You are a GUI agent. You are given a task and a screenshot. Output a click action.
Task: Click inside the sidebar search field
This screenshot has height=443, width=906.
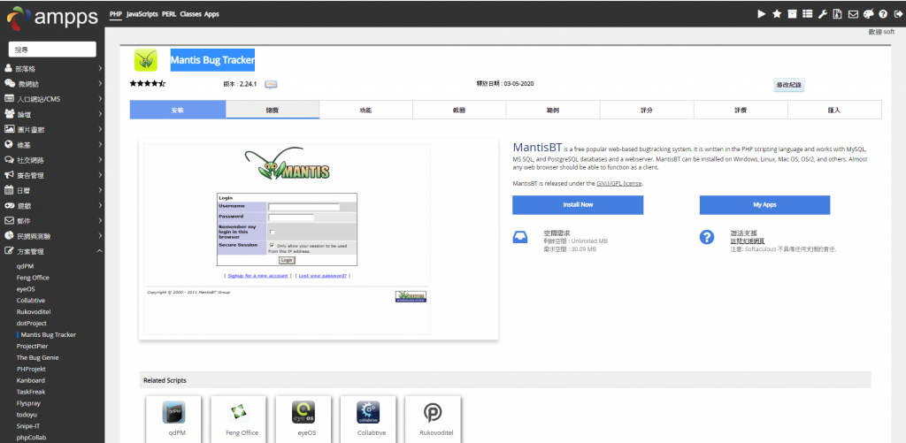coord(52,50)
